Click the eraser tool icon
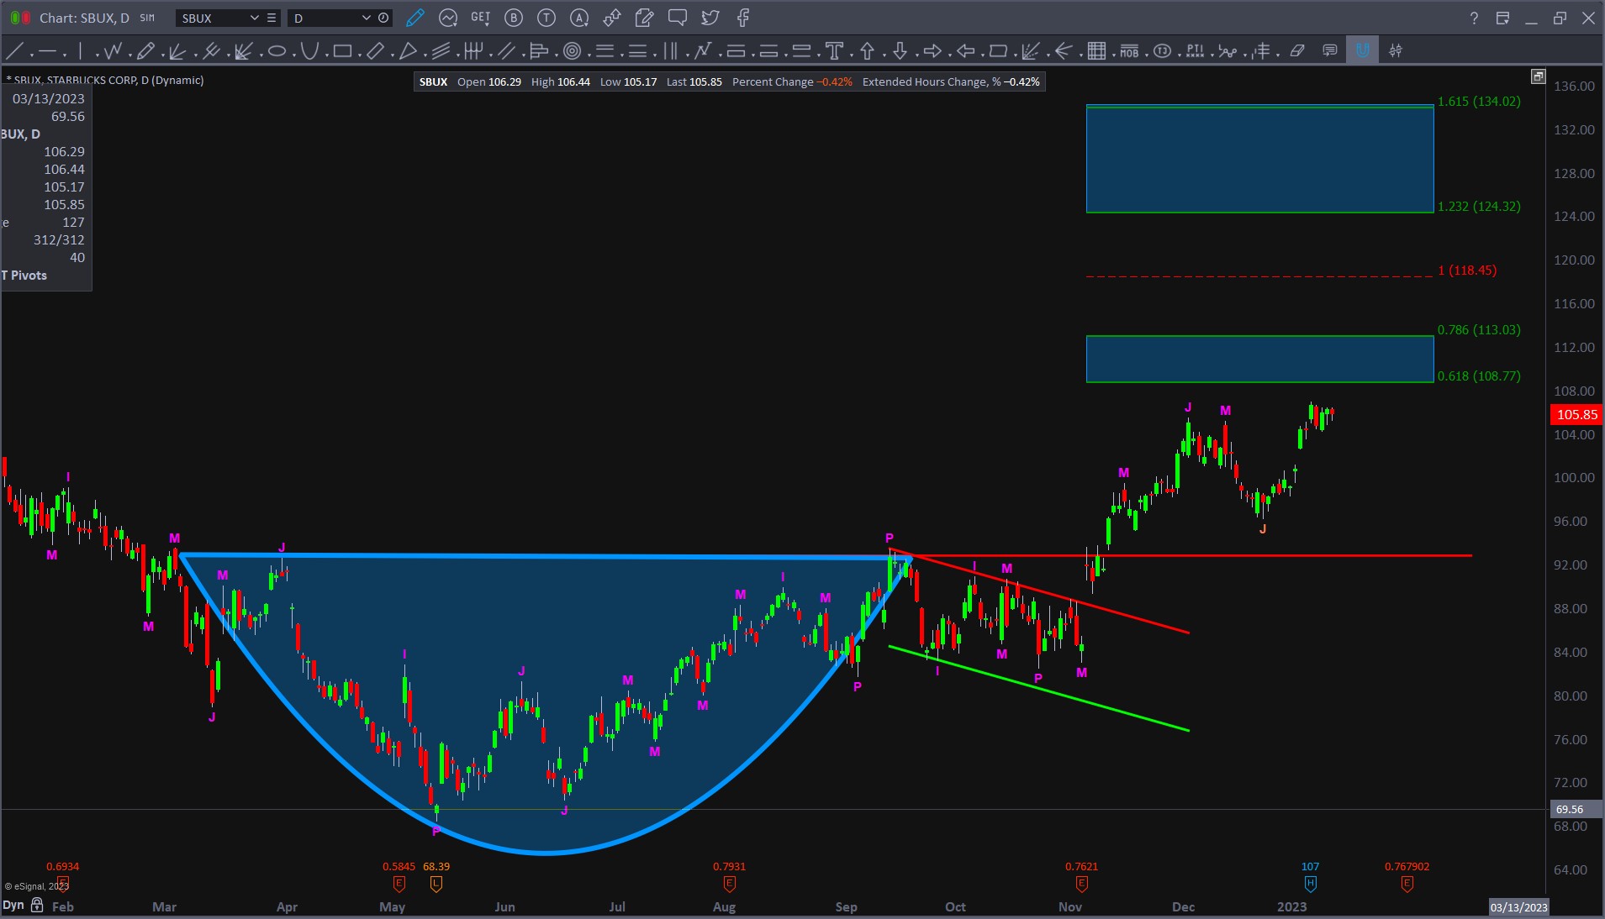 [1297, 51]
